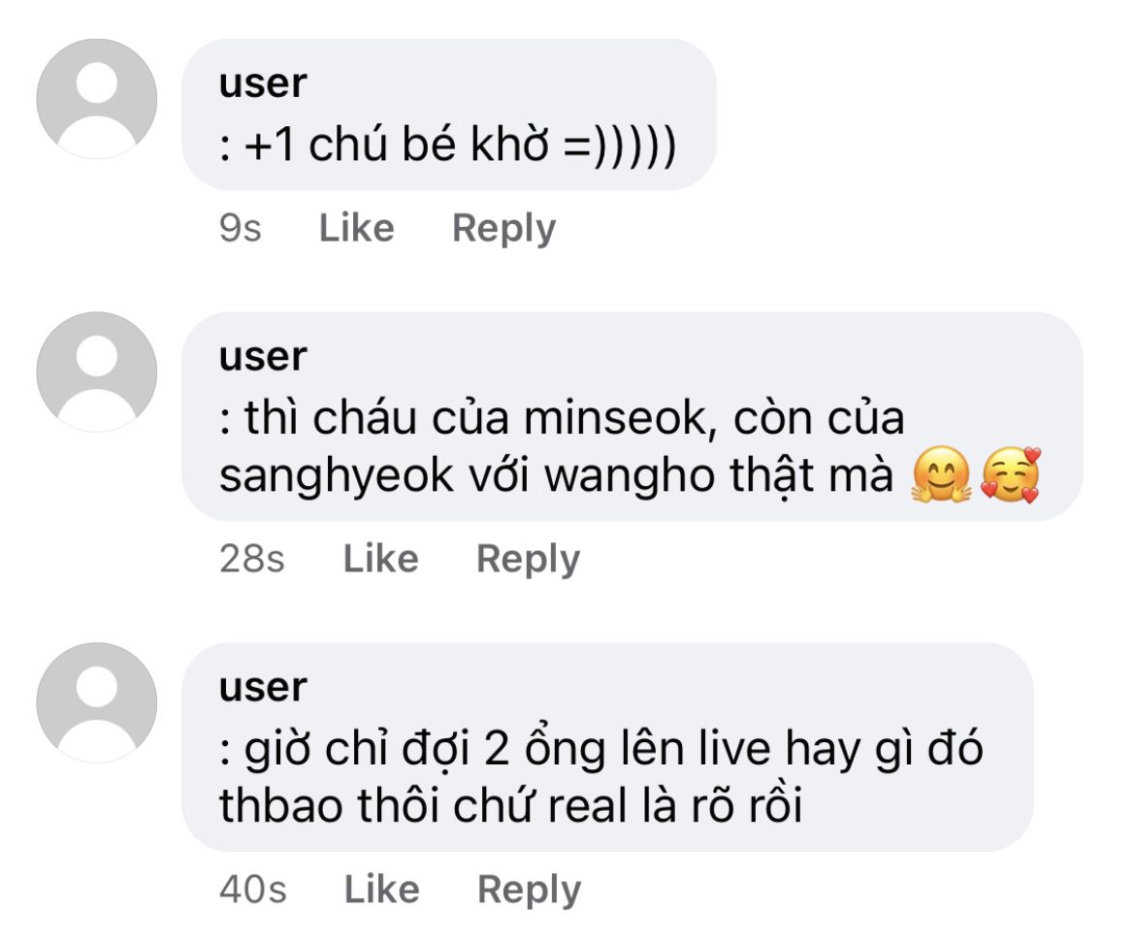Open username above the 'thì cháu của minseok' comment
The image size is (1135, 941).
click(264, 357)
